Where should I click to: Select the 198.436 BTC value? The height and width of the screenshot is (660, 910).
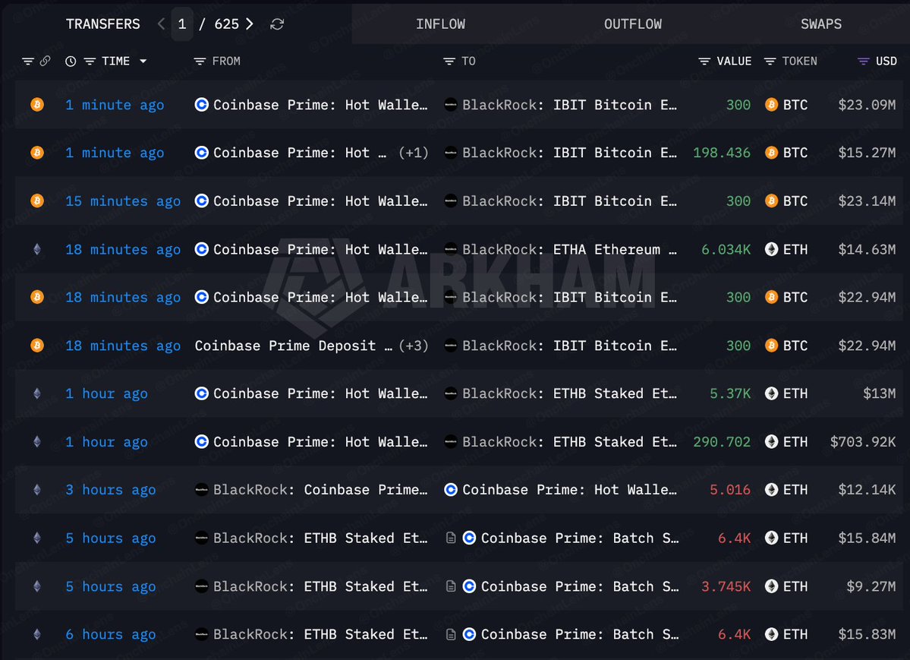tap(721, 153)
